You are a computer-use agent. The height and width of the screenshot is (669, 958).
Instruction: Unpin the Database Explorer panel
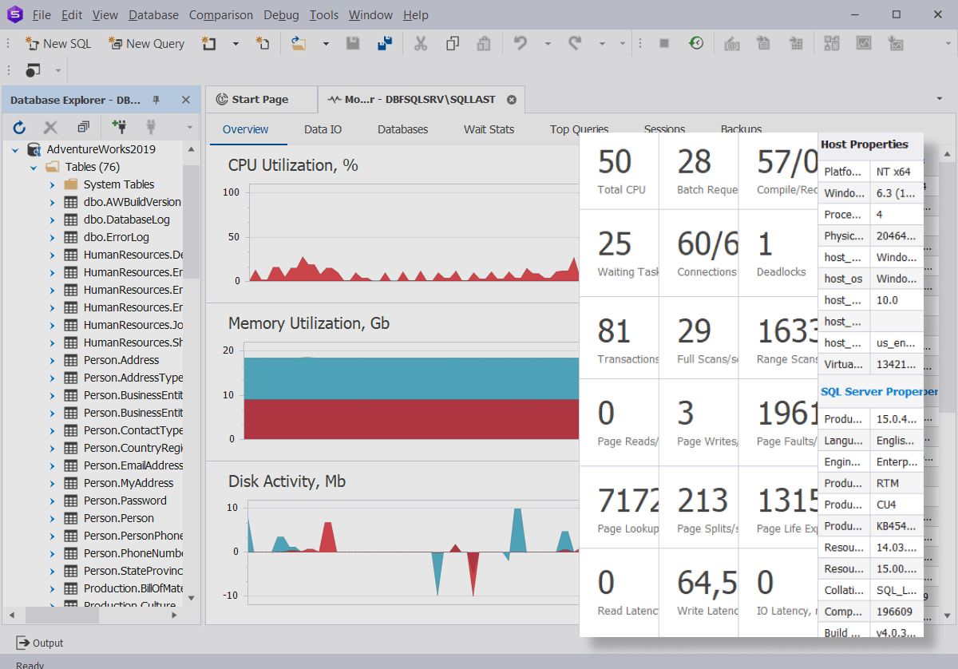tap(156, 99)
